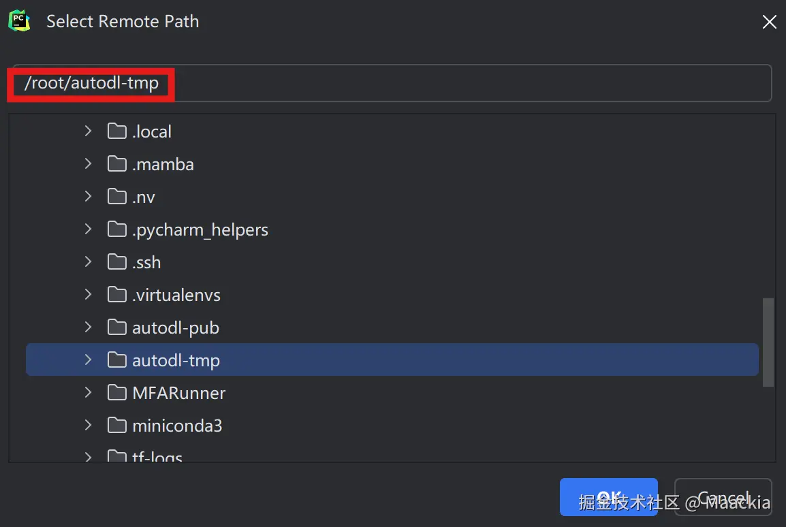Click the .mamba folder icon
The width and height of the screenshot is (786, 527).
[x=117, y=164]
